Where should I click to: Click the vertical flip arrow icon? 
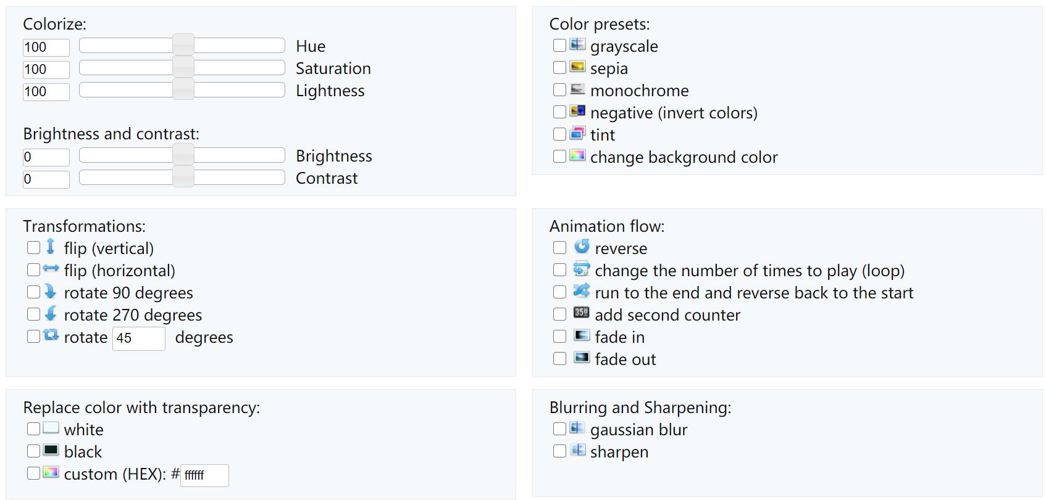click(51, 247)
